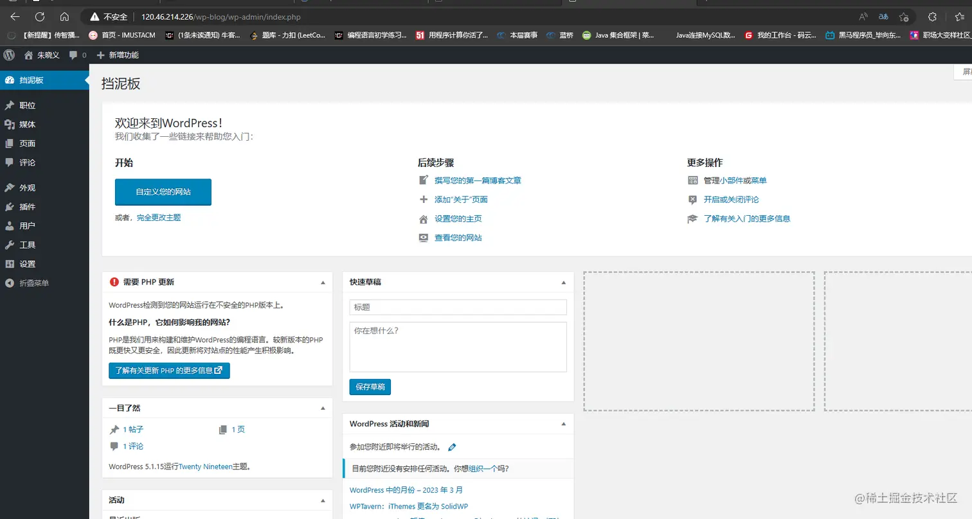
Task: Follow the 完全更改主题 link
Action: click(159, 218)
